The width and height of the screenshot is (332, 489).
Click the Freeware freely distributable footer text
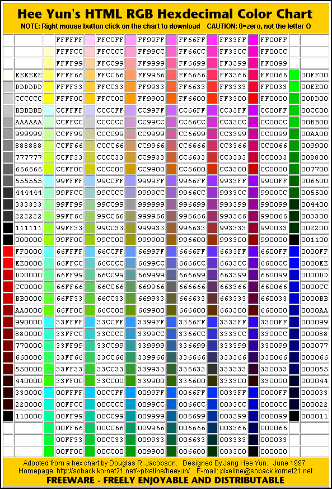tap(166, 480)
